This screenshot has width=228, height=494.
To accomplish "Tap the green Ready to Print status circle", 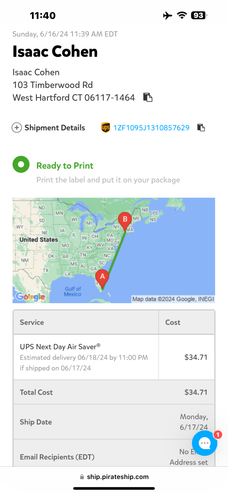I will tap(21, 165).
